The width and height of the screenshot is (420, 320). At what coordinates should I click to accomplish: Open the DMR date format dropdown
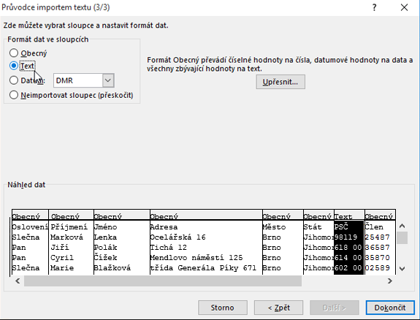tap(108, 80)
